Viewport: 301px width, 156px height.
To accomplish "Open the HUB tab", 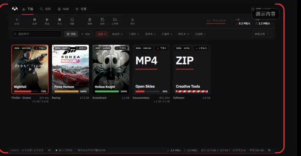I will coord(63,9).
